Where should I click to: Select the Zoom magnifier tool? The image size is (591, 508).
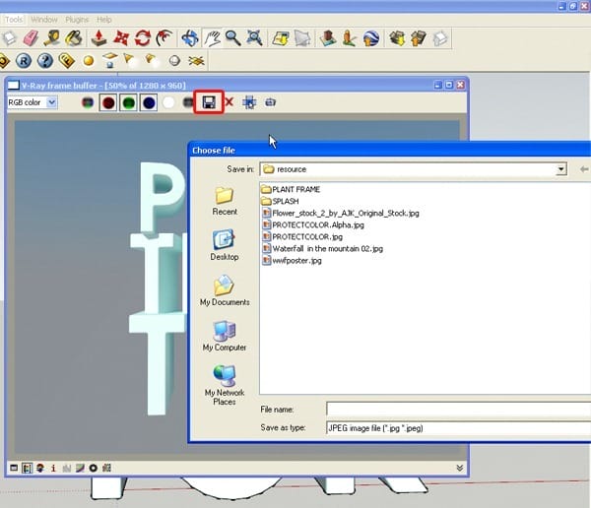click(x=233, y=38)
